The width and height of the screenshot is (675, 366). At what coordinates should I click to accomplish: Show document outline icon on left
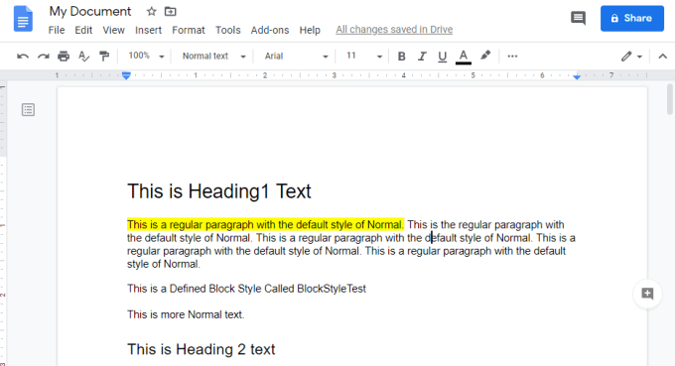coord(28,110)
